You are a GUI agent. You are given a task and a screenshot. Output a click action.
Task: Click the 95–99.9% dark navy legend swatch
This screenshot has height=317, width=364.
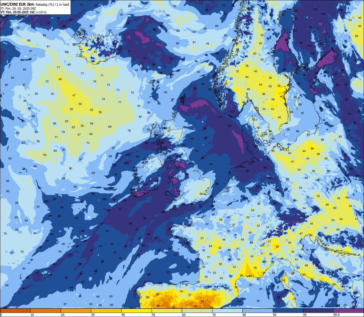click(x=318, y=311)
